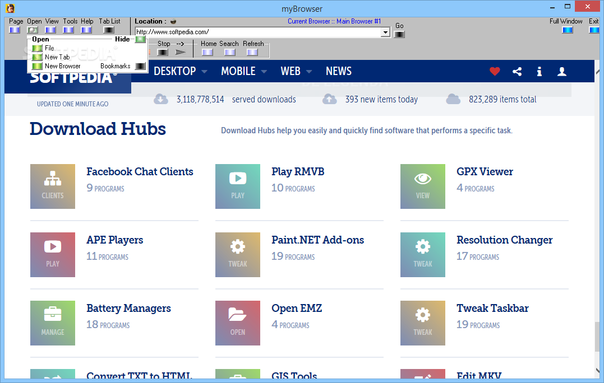Click the Tools menu button

[x=68, y=30]
